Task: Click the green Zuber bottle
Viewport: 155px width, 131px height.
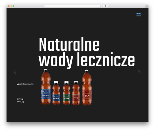Action: [x=66, y=93]
